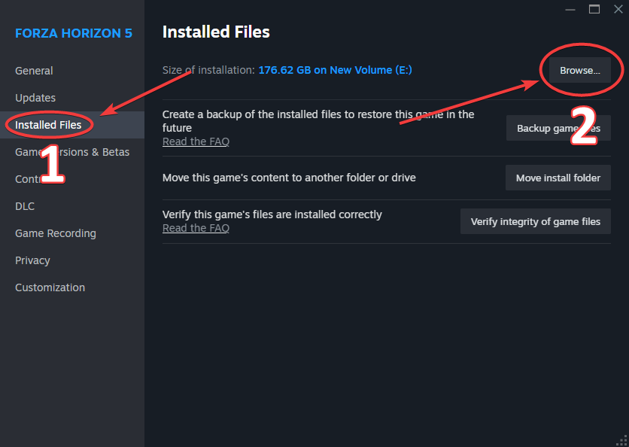Viewport: 629px width, 447px height.
Task: Select the Customization tab
Action: click(x=50, y=287)
